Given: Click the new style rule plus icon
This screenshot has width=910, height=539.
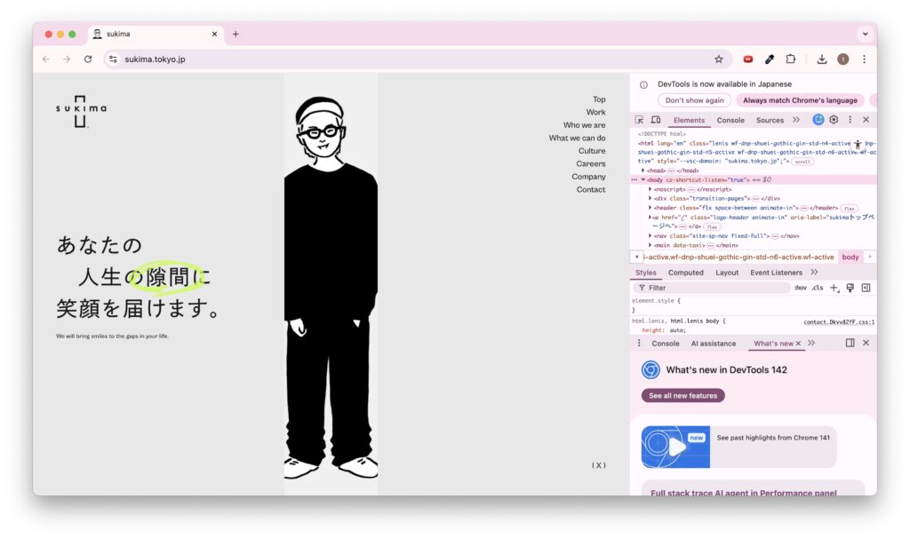Looking at the screenshot, I should click(x=834, y=288).
